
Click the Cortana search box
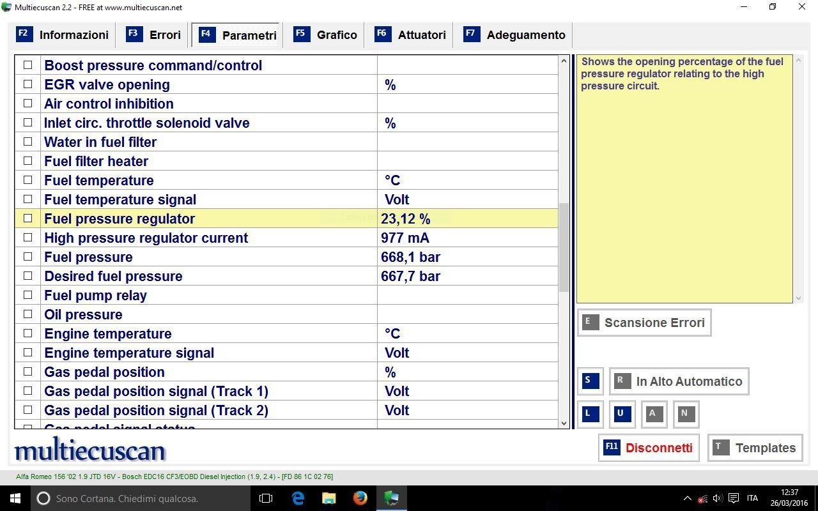click(141, 498)
